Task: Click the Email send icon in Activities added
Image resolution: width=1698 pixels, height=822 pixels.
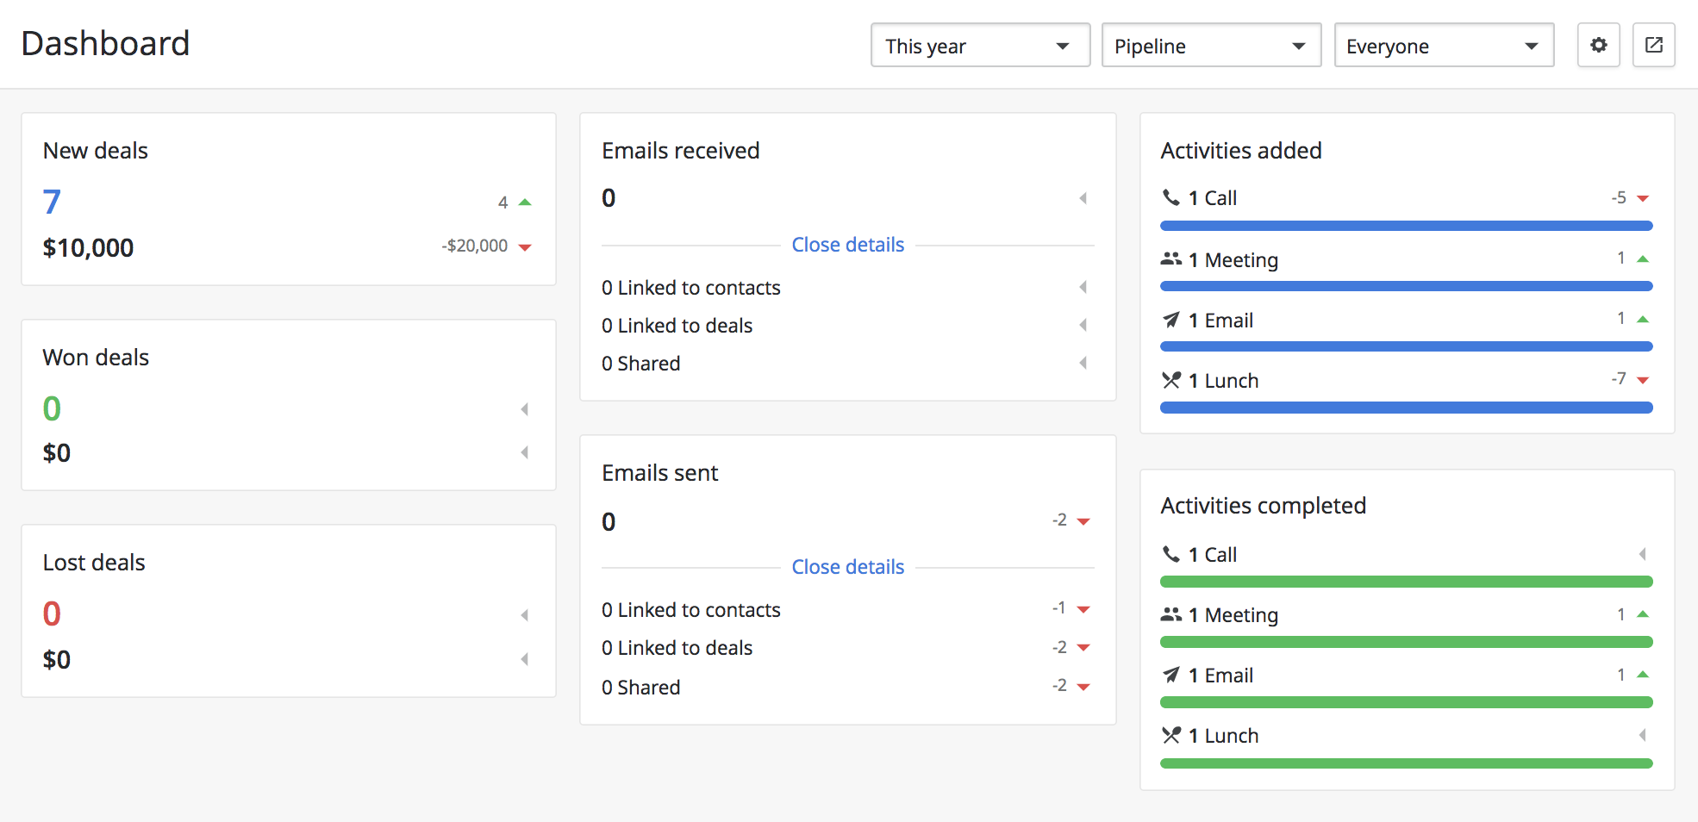Action: pyautogui.click(x=1170, y=319)
